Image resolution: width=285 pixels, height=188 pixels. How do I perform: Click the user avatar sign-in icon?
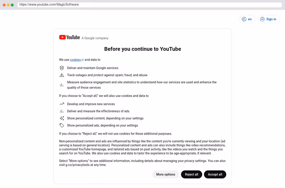[x=262, y=19]
